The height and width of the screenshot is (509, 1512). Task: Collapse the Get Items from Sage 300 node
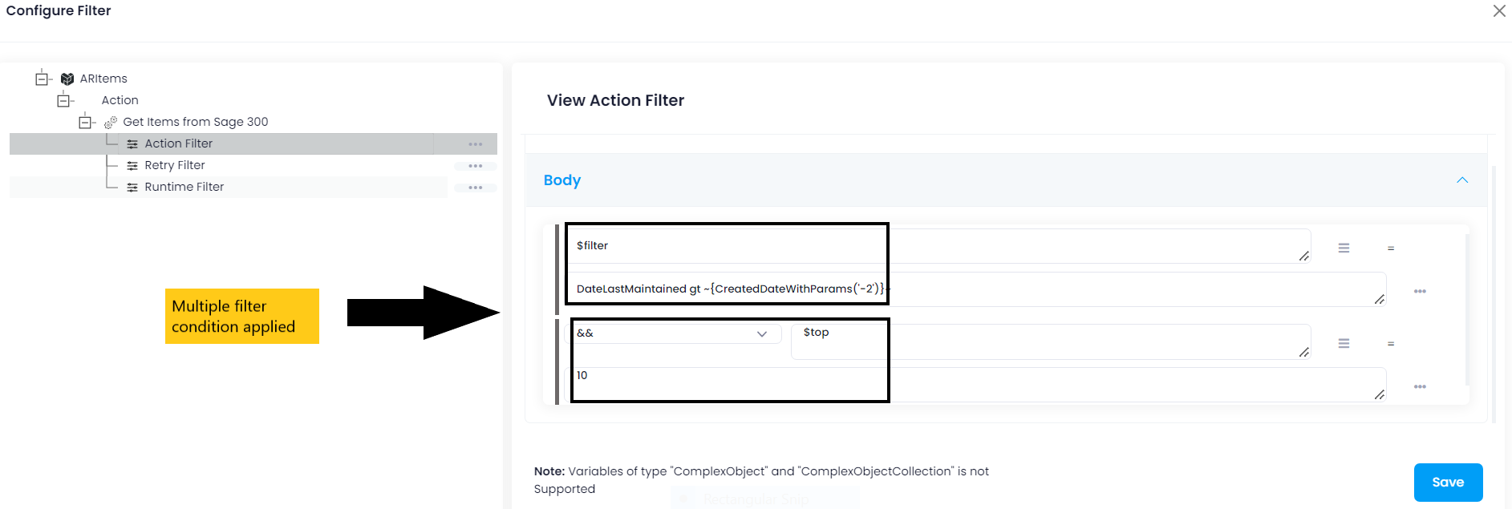pyautogui.click(x=85, y=121)
